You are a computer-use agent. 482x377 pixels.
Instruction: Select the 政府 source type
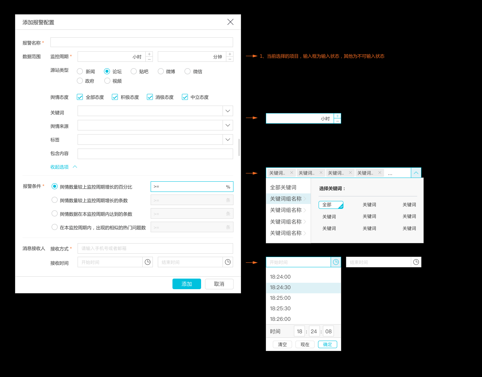[80, 81]
